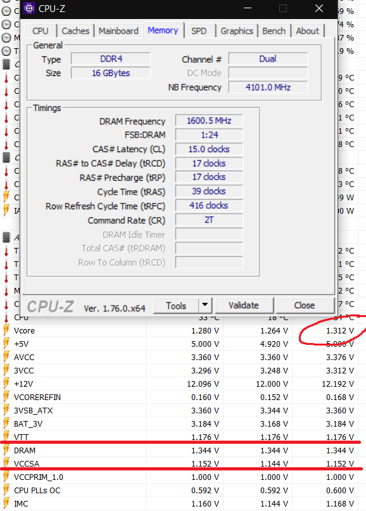Select the DRAM sensor label in sensor list

click(25, 450)
